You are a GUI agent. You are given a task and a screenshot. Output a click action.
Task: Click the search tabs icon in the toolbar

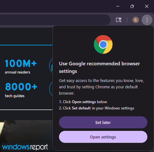pyautogui.click(x=119, y=20)
